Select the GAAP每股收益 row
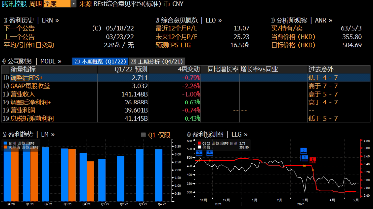The image size is (373, 209). (186, 86)
